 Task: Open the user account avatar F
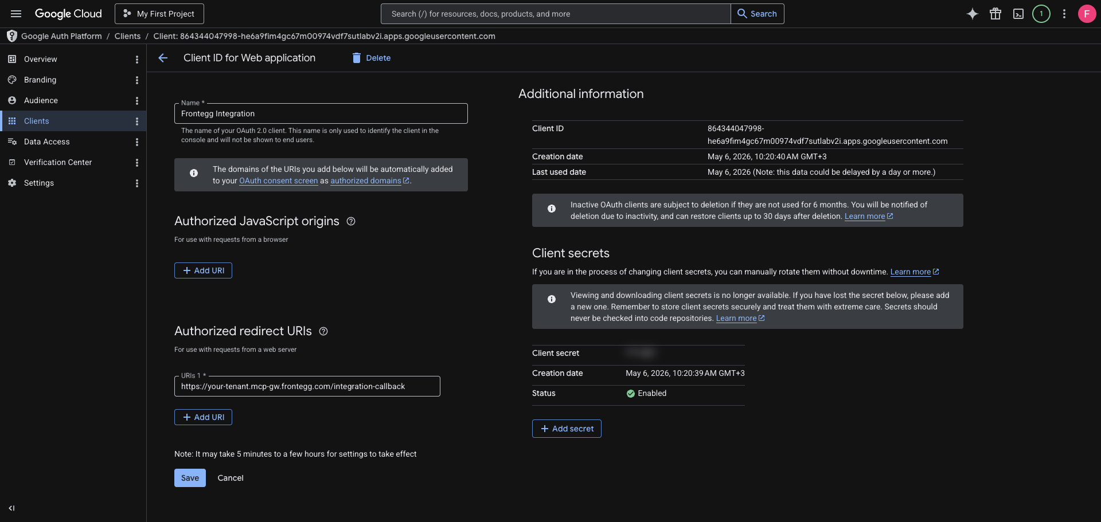[x=1087, y=14]
